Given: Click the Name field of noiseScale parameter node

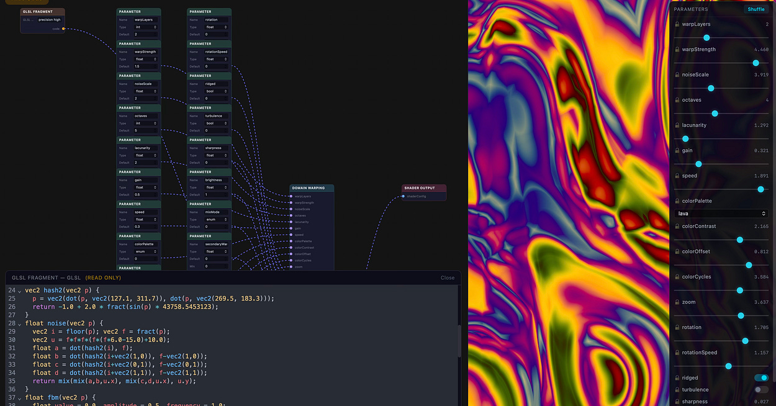Looking at the screenshot, I should point(146,84).
